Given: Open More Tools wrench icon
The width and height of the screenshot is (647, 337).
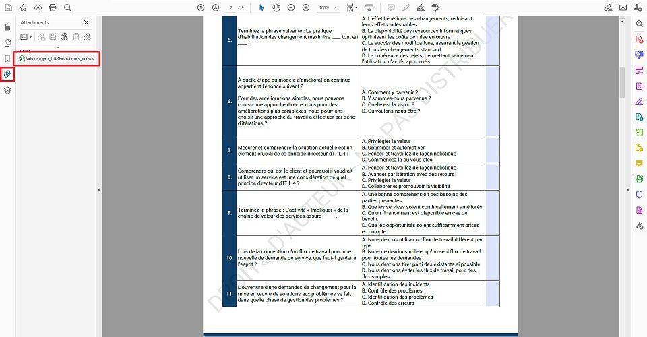Looking at the screenshot, I should tap(639, 226).
